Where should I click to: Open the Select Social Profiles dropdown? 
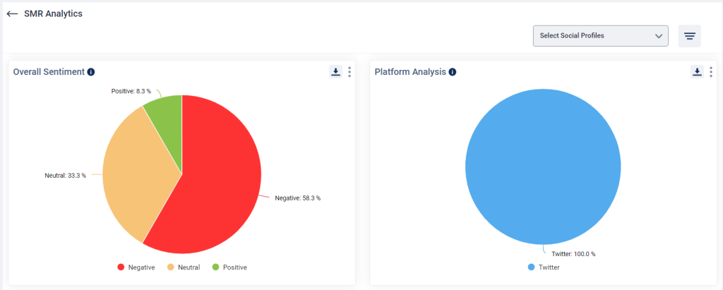click(x=600, y=36)
